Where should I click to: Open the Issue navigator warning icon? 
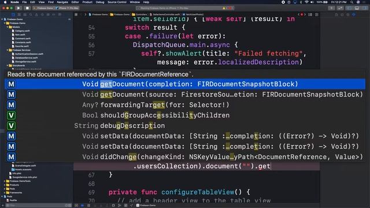tap(36, 14)
